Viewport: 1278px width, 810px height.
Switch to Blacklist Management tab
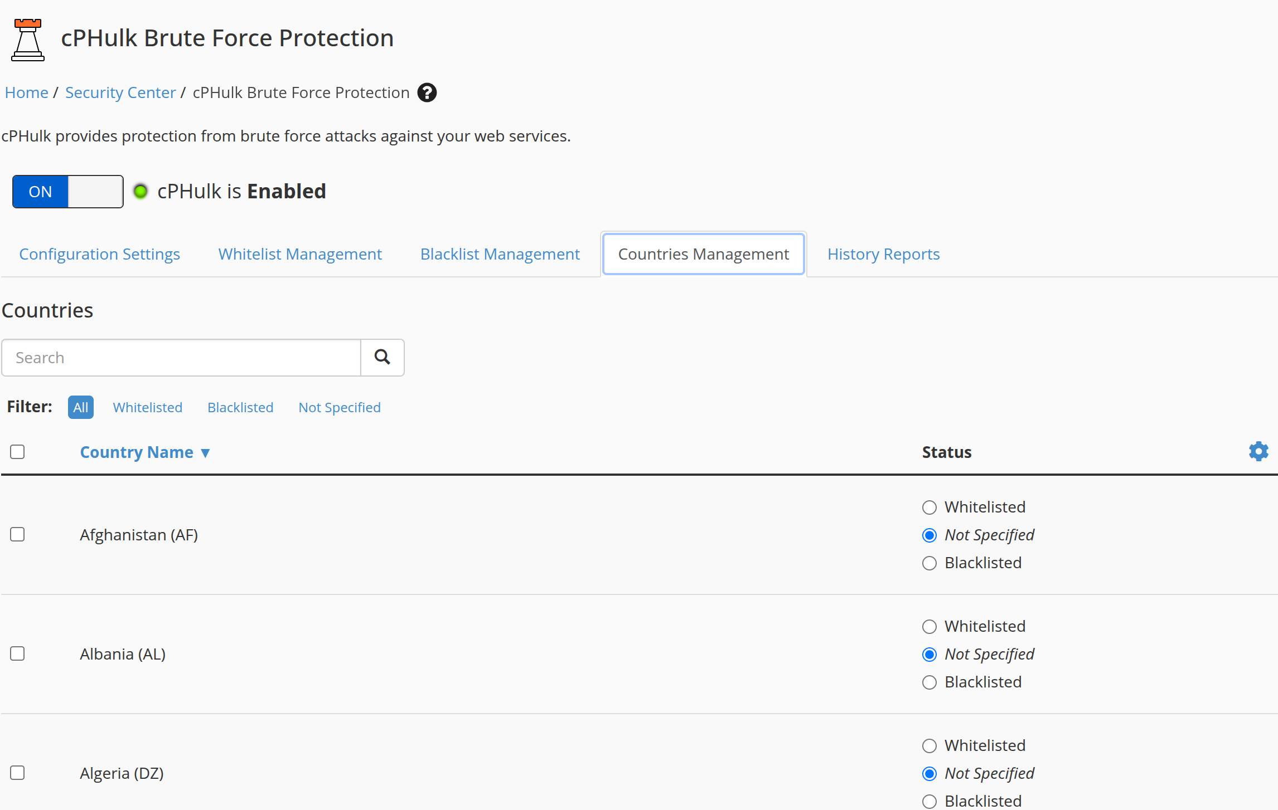coord(500,254)
